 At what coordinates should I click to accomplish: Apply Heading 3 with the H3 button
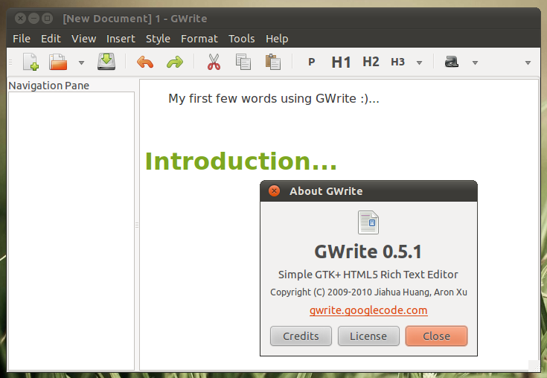click(x=397, y=62)
